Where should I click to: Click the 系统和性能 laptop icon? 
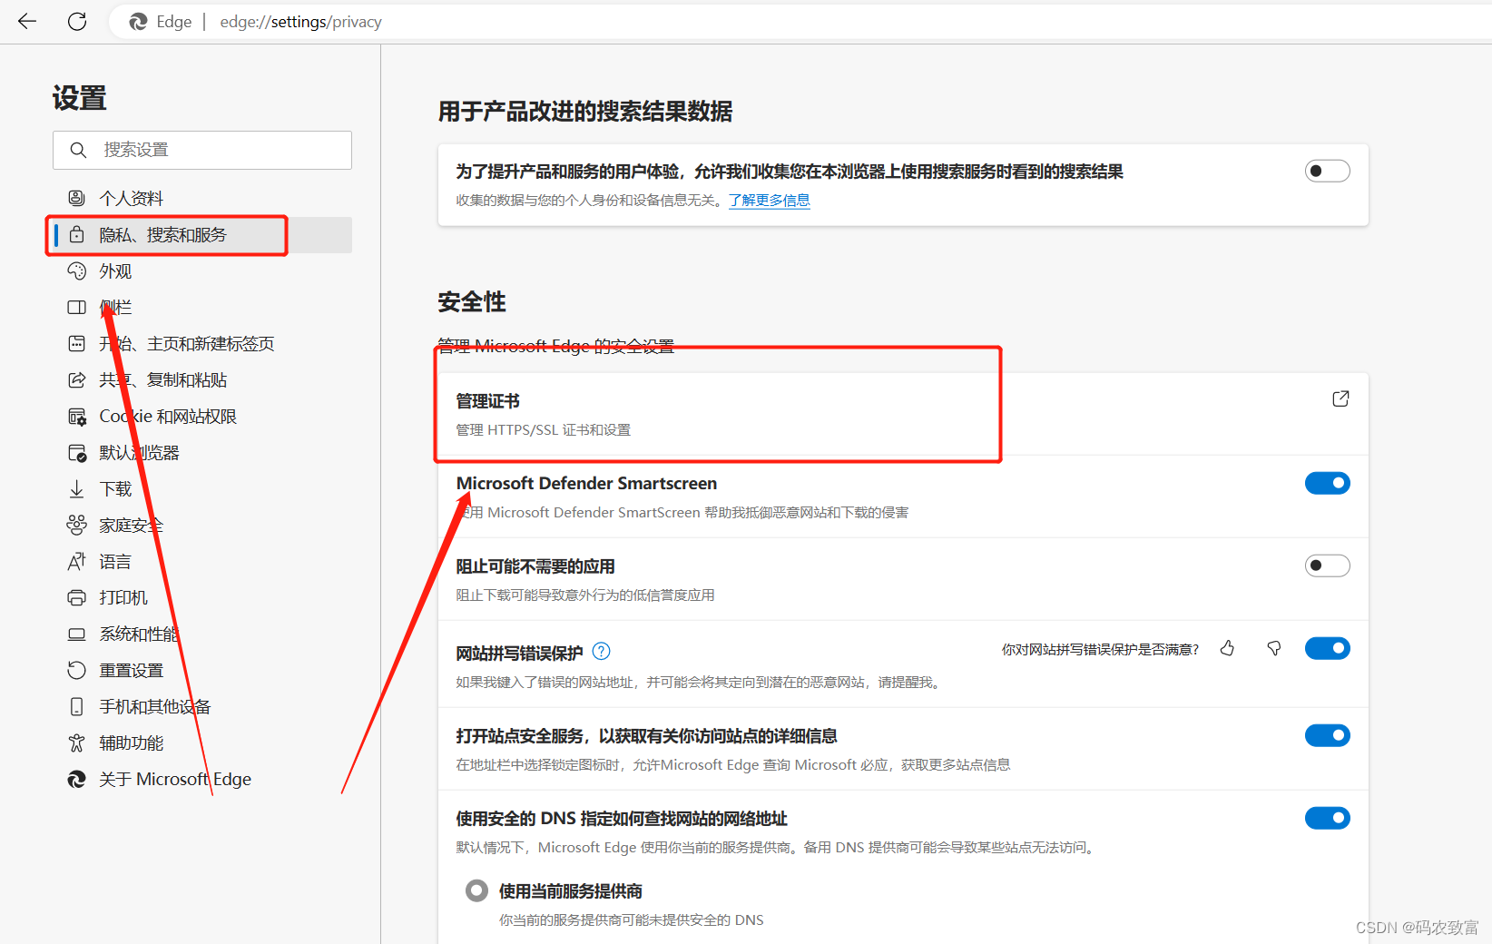(x=77, y=634)
